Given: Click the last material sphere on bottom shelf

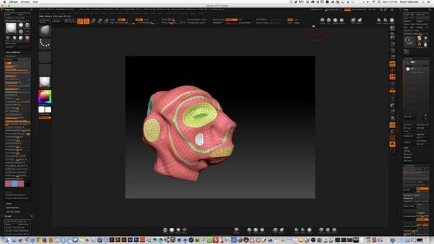Looking at the screenshot, I should pos(334,230).
